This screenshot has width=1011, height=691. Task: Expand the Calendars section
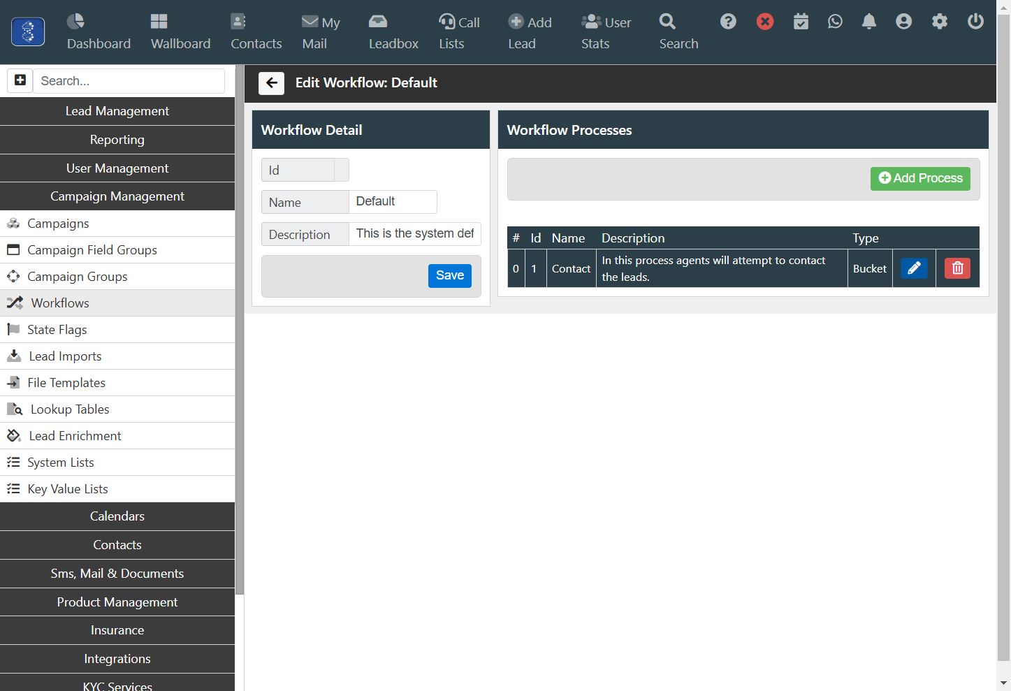(x=117, y=516)
